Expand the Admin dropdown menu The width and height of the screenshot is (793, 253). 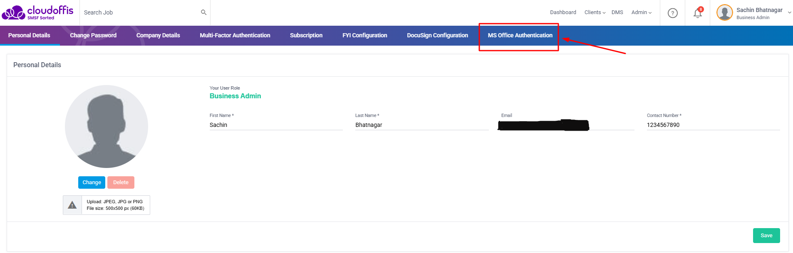point(641,12)
